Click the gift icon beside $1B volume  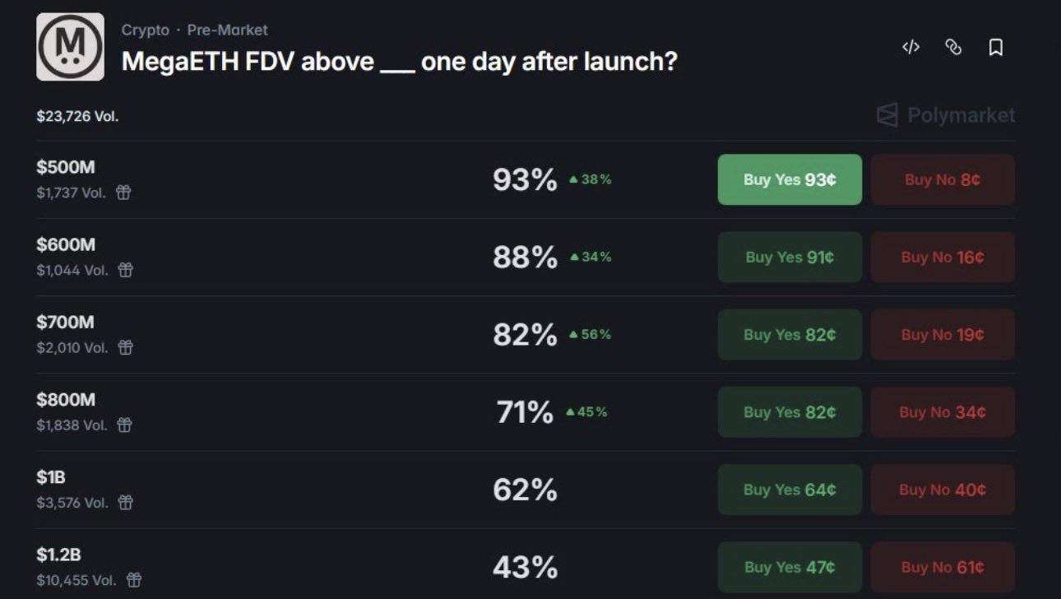(x=125, y=502)
